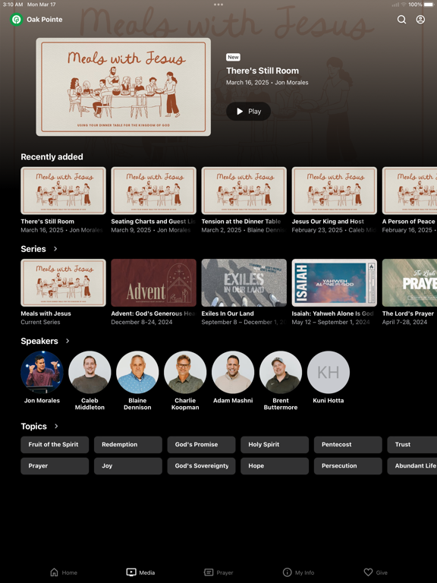Choose the Joy topic
Viewport: 437px width, 583px height.
127,466
